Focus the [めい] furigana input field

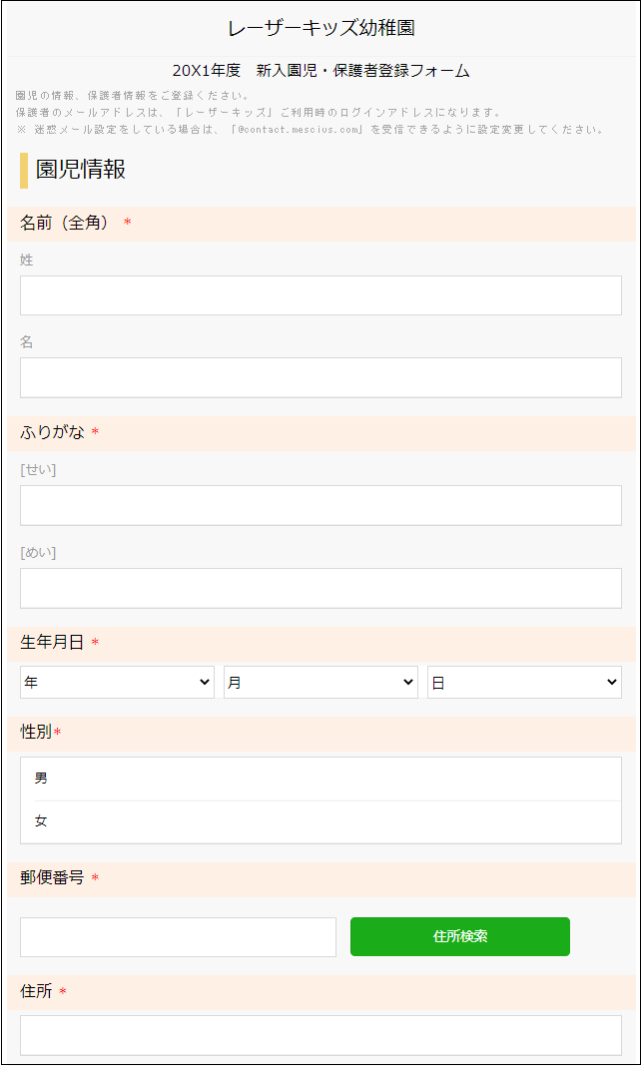coord(320,588)
